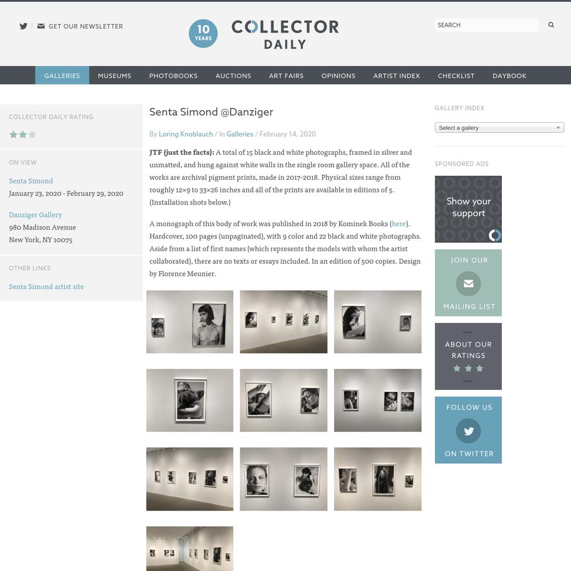Image resolution: width=571 pixels, height=571 pixels.
Task: Open the Danziger Gallery link
Action: 35,215
